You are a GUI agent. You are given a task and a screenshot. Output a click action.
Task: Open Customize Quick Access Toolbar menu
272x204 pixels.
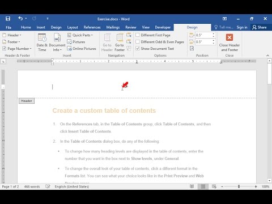tap(48, 19)
